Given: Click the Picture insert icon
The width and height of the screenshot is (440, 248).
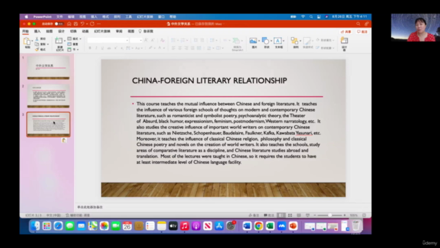Looking at the screenshot, I should point(253,41).
